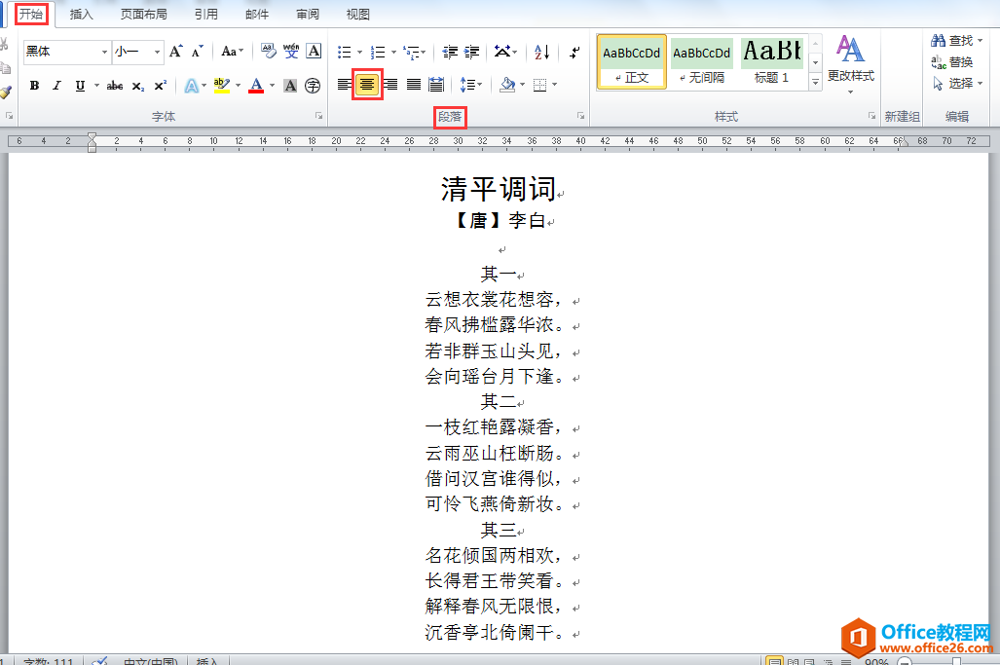This screenshot has width=1000, height=665.
Task: Switch to the 审阅 tab
Action: coord(308,14)
